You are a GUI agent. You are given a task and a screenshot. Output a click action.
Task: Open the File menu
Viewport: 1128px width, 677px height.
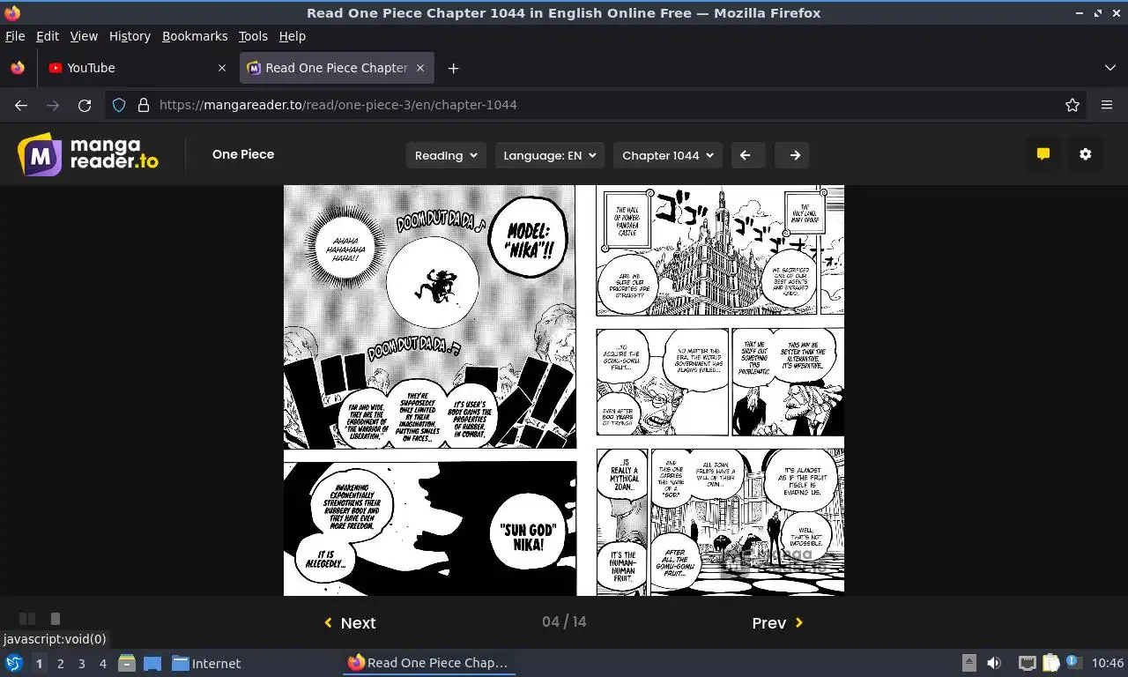click(15, 36)
